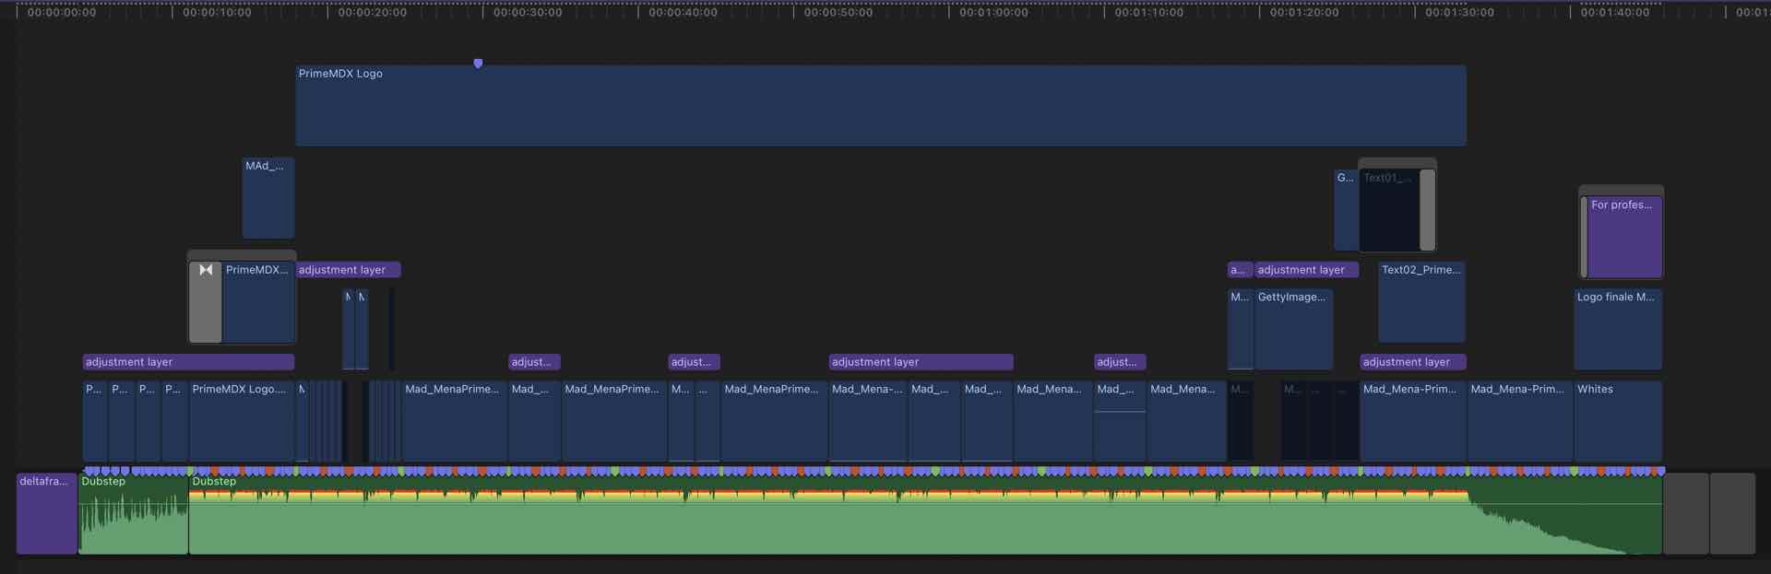Select the purple For profes... title clip

(x=1625, y=237)
